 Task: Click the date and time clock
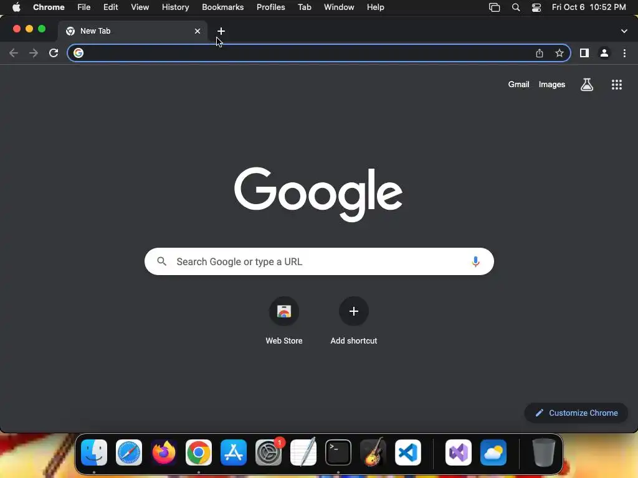pyautogui.click(x=589, y=7)
